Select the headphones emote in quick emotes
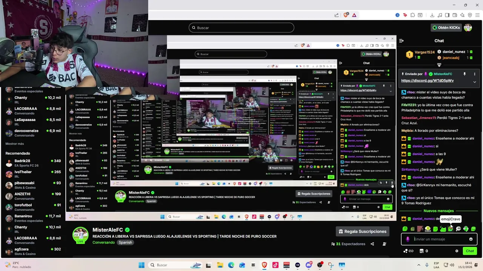 pyautogui.click(x=466, y=228)
